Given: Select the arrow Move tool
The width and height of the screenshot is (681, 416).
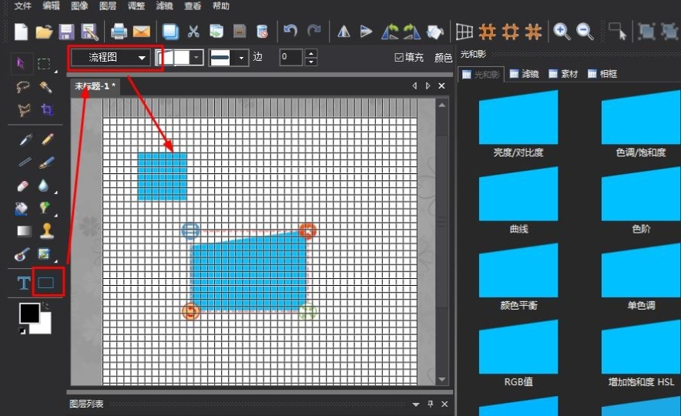Looking at the screenshot, I should [20, 63].
